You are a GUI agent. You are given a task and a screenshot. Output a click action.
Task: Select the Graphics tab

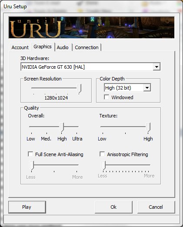43,47
